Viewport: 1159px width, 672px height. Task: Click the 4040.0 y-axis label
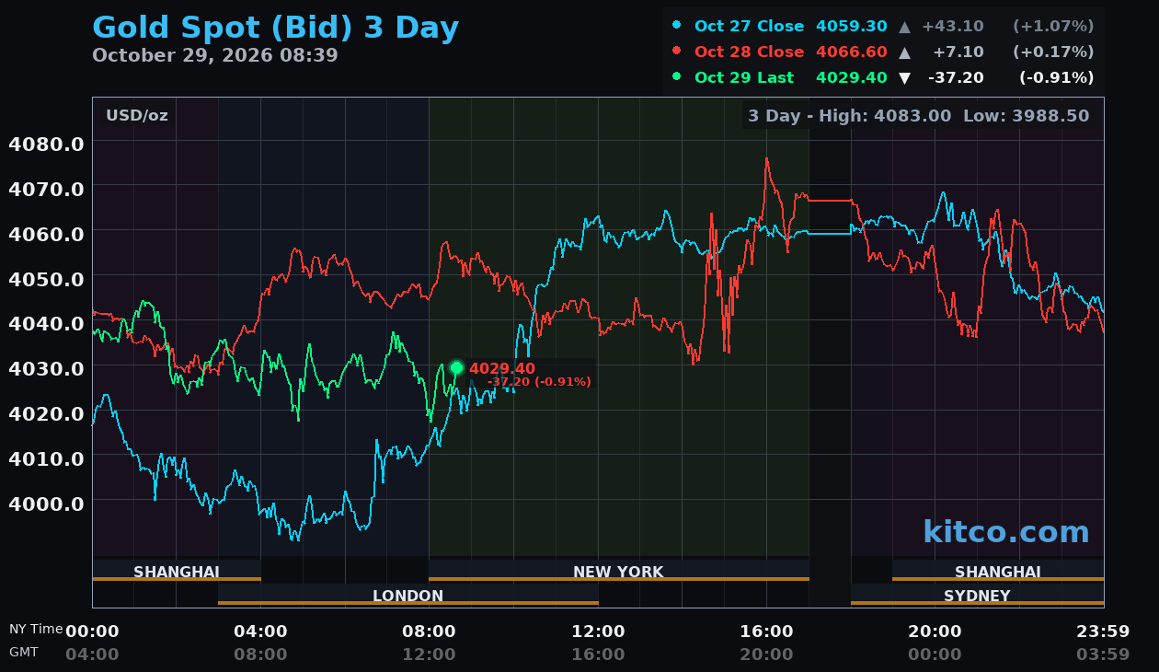pos(46,323)
